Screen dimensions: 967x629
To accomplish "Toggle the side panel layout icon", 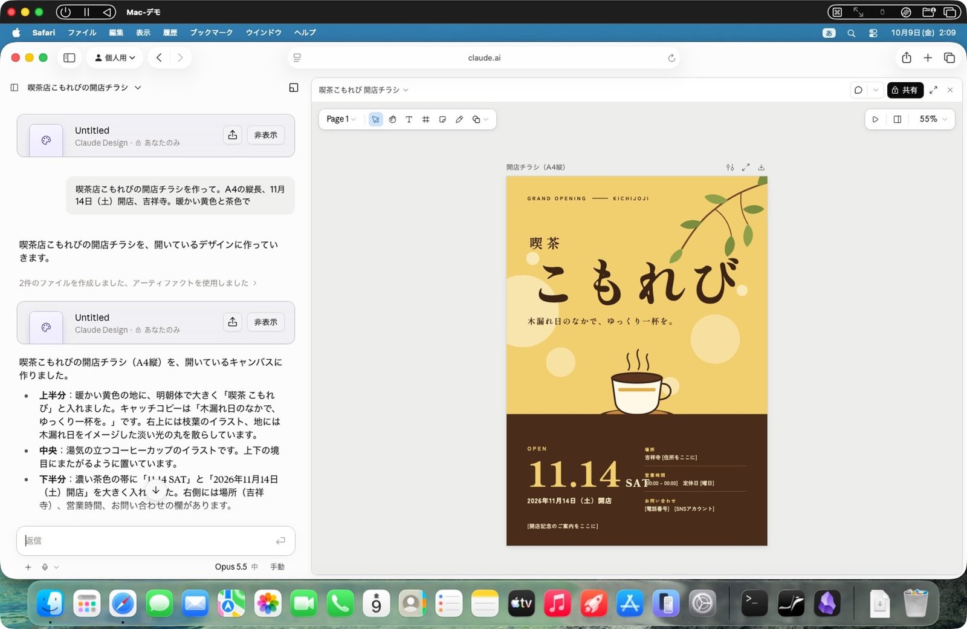I will [897, 119].
